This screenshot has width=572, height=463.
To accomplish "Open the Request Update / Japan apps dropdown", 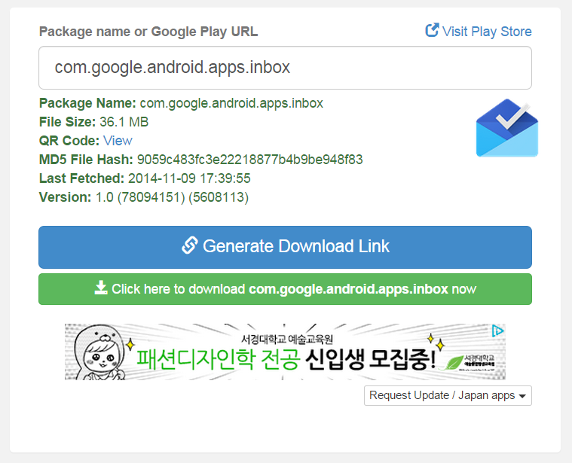I will [x=448, y=395].
